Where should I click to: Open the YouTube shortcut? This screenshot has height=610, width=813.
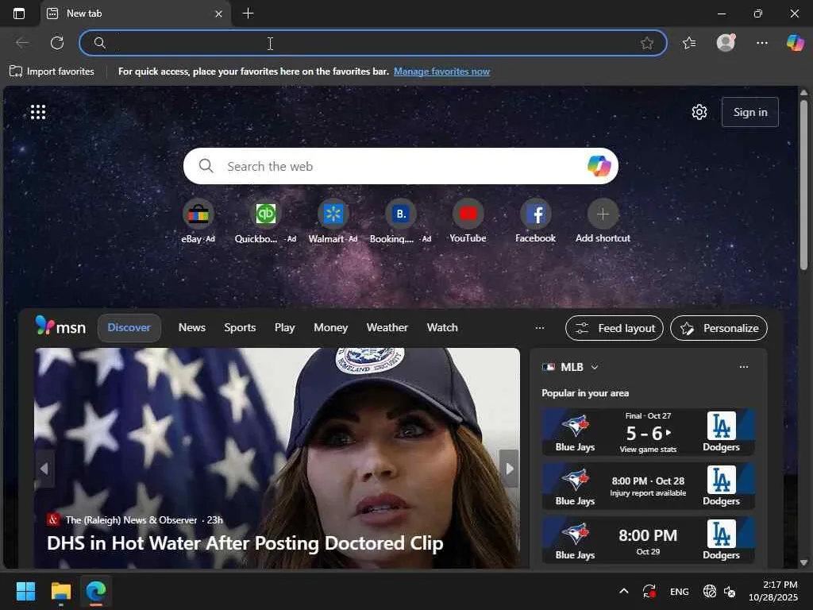(x=468, y=221)
